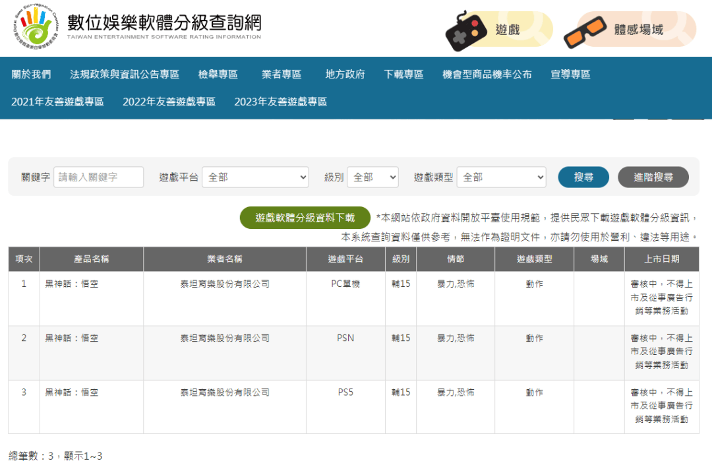This screenshot has height=469, width=712.
Task: Select 宣導專區 in navigation
Action: coord(570,75)
